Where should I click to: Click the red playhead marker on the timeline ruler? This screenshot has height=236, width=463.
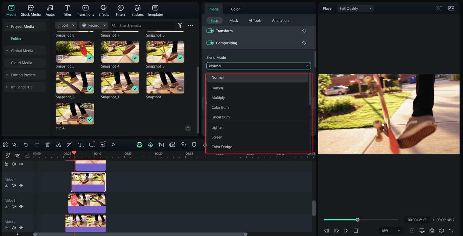click(74, 153)
